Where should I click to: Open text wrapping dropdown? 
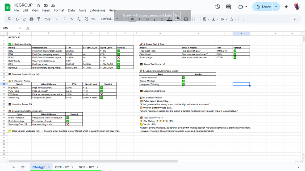coord(224,19)
